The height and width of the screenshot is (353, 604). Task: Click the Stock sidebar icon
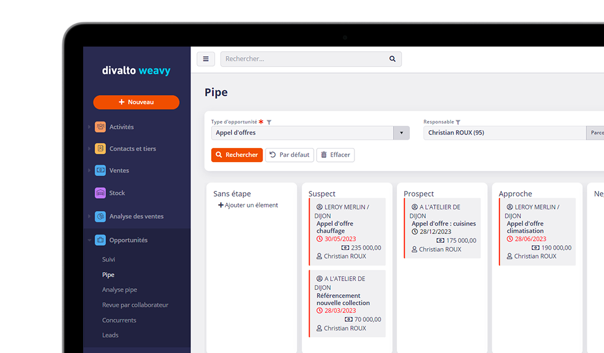point(100,193)
